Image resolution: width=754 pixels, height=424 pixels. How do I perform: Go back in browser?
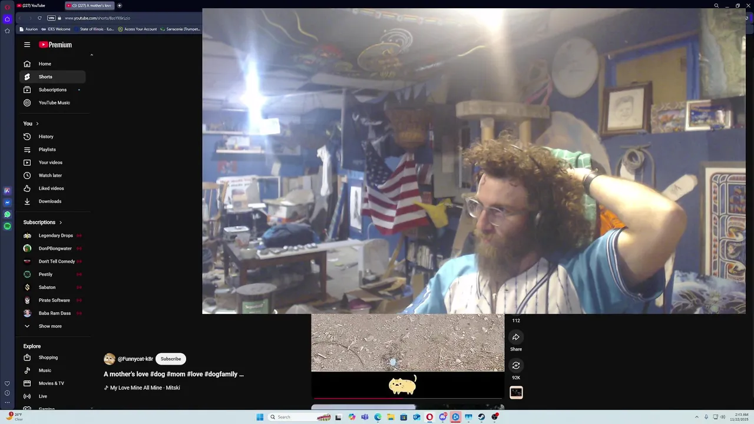coord(21,18)
